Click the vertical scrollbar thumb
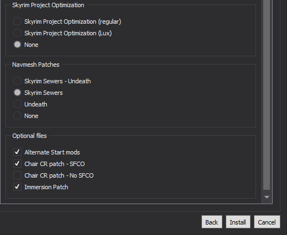Viewport: 287px width, 235px height. [x=267, y=95]
